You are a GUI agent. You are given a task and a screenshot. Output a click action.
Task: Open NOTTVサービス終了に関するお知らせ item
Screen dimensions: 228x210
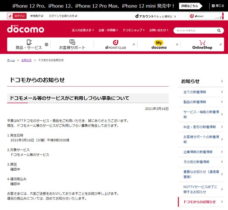click(201, 189)
